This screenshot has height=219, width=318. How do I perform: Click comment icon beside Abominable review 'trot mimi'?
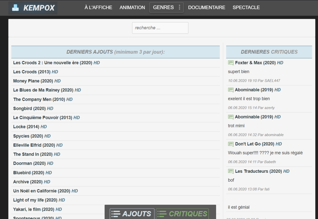231,117
